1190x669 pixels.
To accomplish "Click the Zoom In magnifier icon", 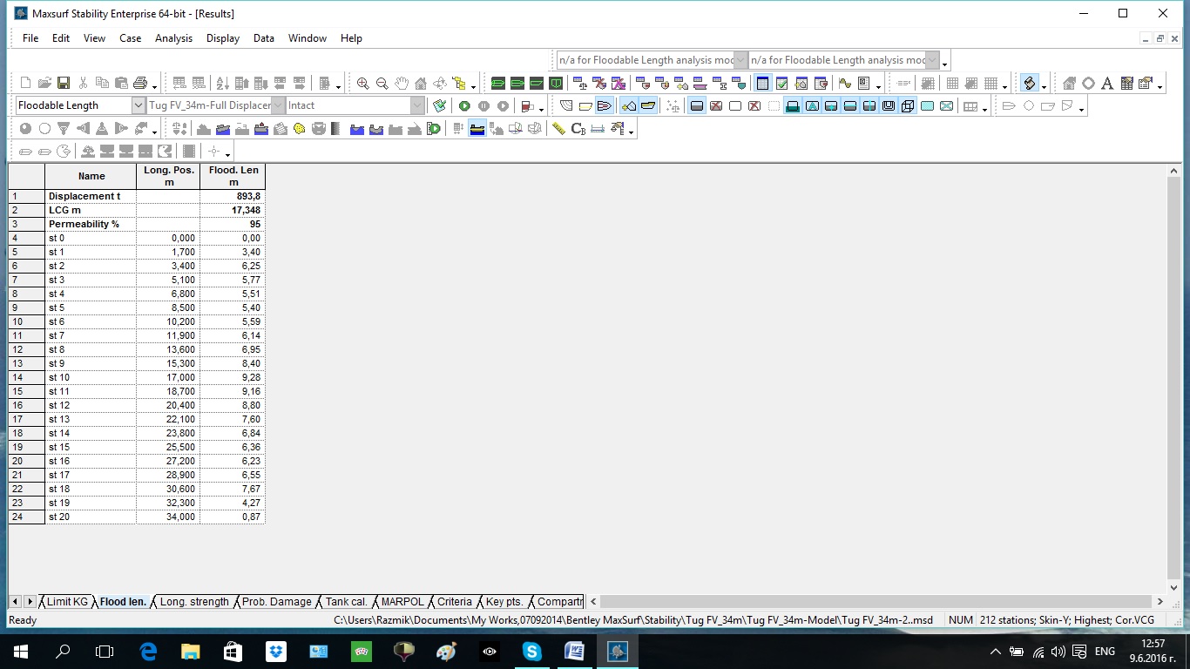I will (362, 84).
